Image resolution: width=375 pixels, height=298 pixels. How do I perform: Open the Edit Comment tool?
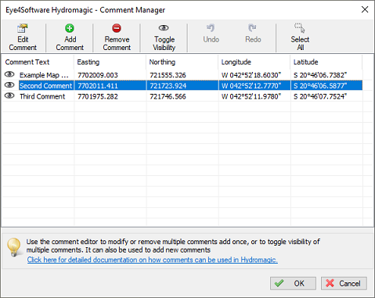(x=23, y=38)
